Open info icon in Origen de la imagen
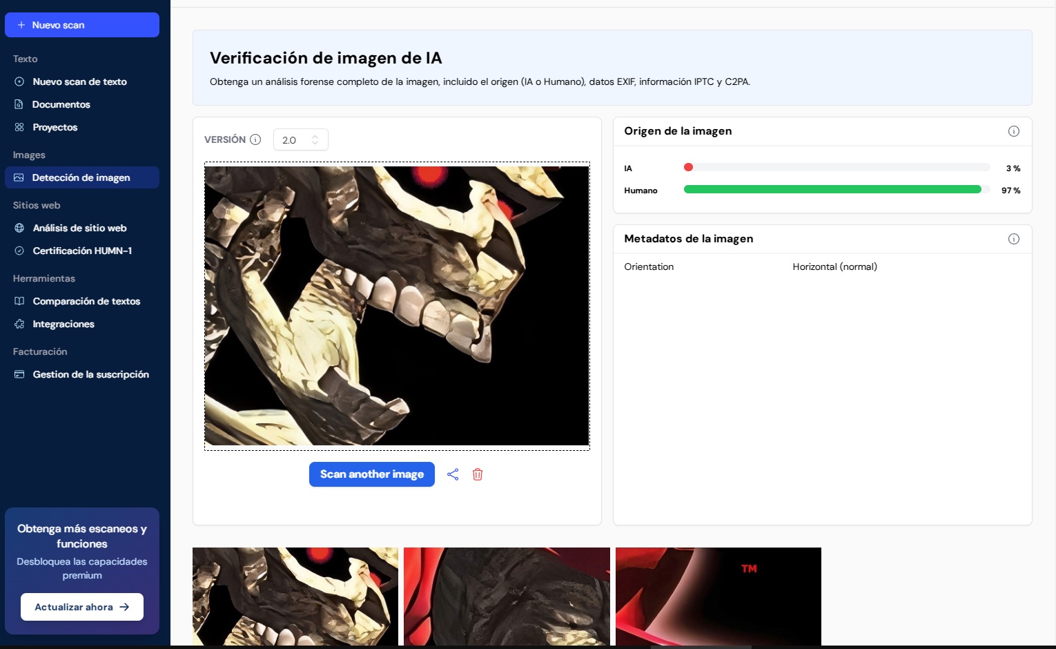Screen dimensions: 1056x649 point(1013,131)
